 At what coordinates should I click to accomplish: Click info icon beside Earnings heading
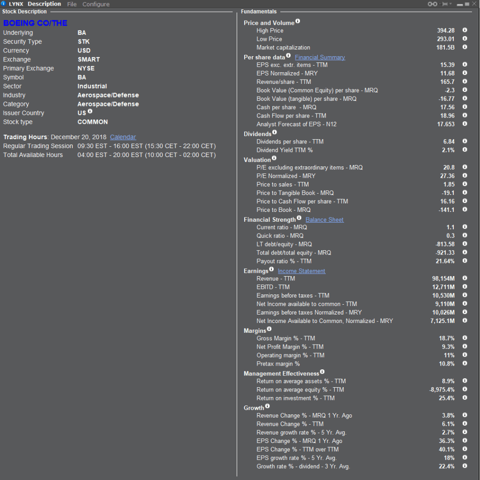(271, 269)
